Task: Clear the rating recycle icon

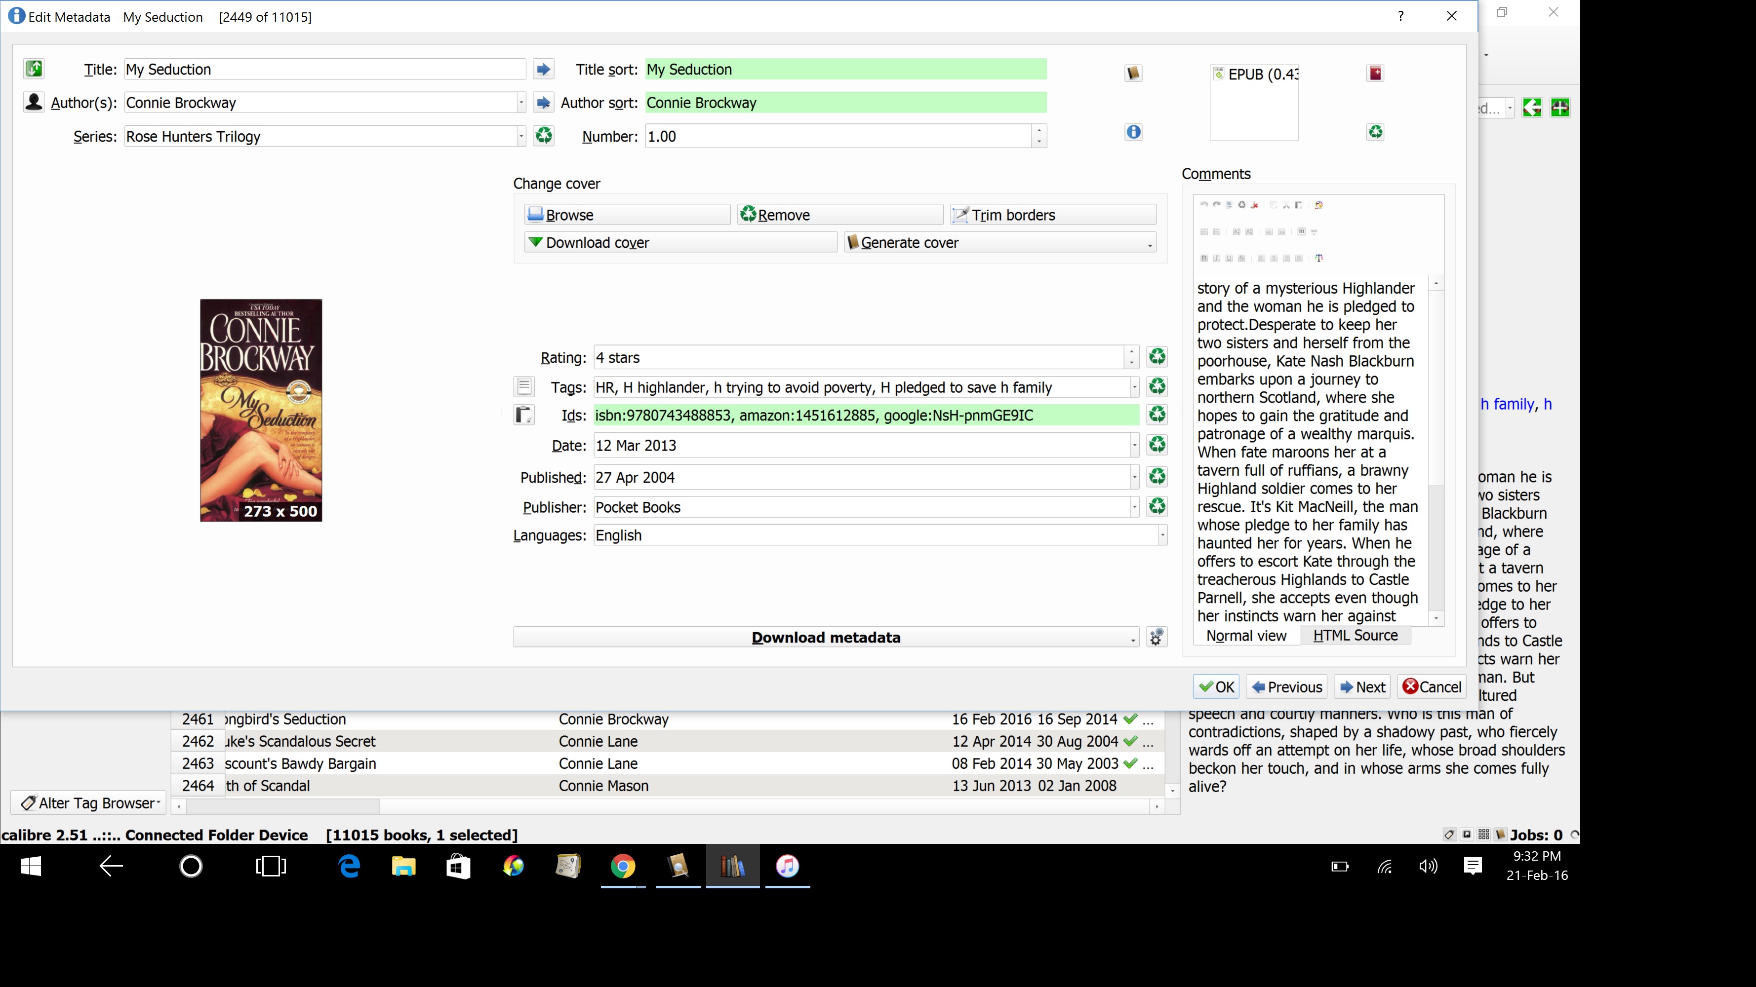Action: click(x=1157, y=357)
